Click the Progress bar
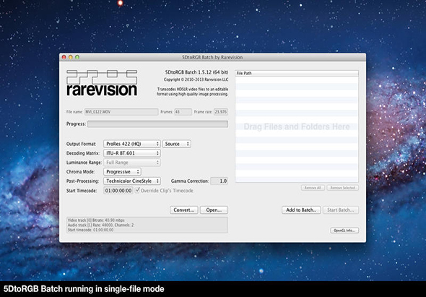426x297 pixels. (157, 124)
